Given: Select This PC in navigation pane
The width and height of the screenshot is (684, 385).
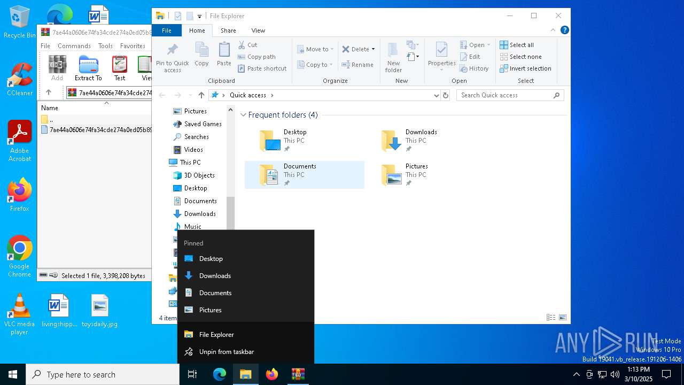Looking at the screenshot, I should click(185, 163).
